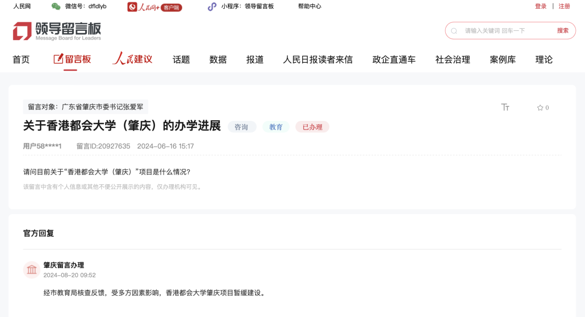Switch to the 首页 tab
Viewport: 585px width, 317px height.
(21, 60)
